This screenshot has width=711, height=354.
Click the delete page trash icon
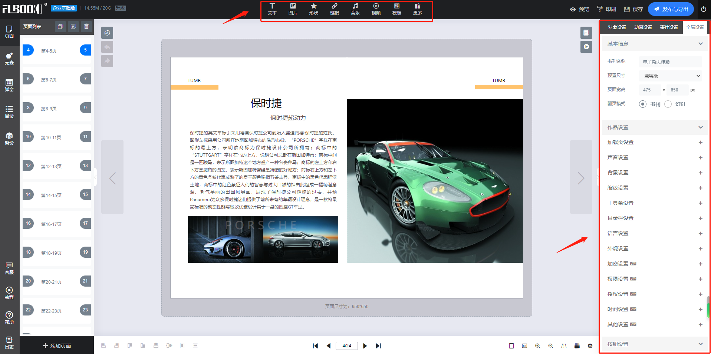[86, 26]
